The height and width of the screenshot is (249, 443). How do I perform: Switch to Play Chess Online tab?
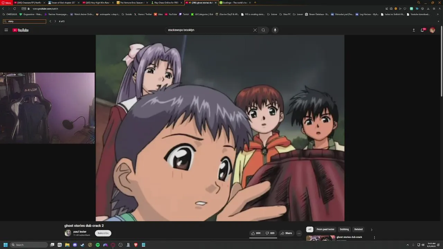click(166, 2)
